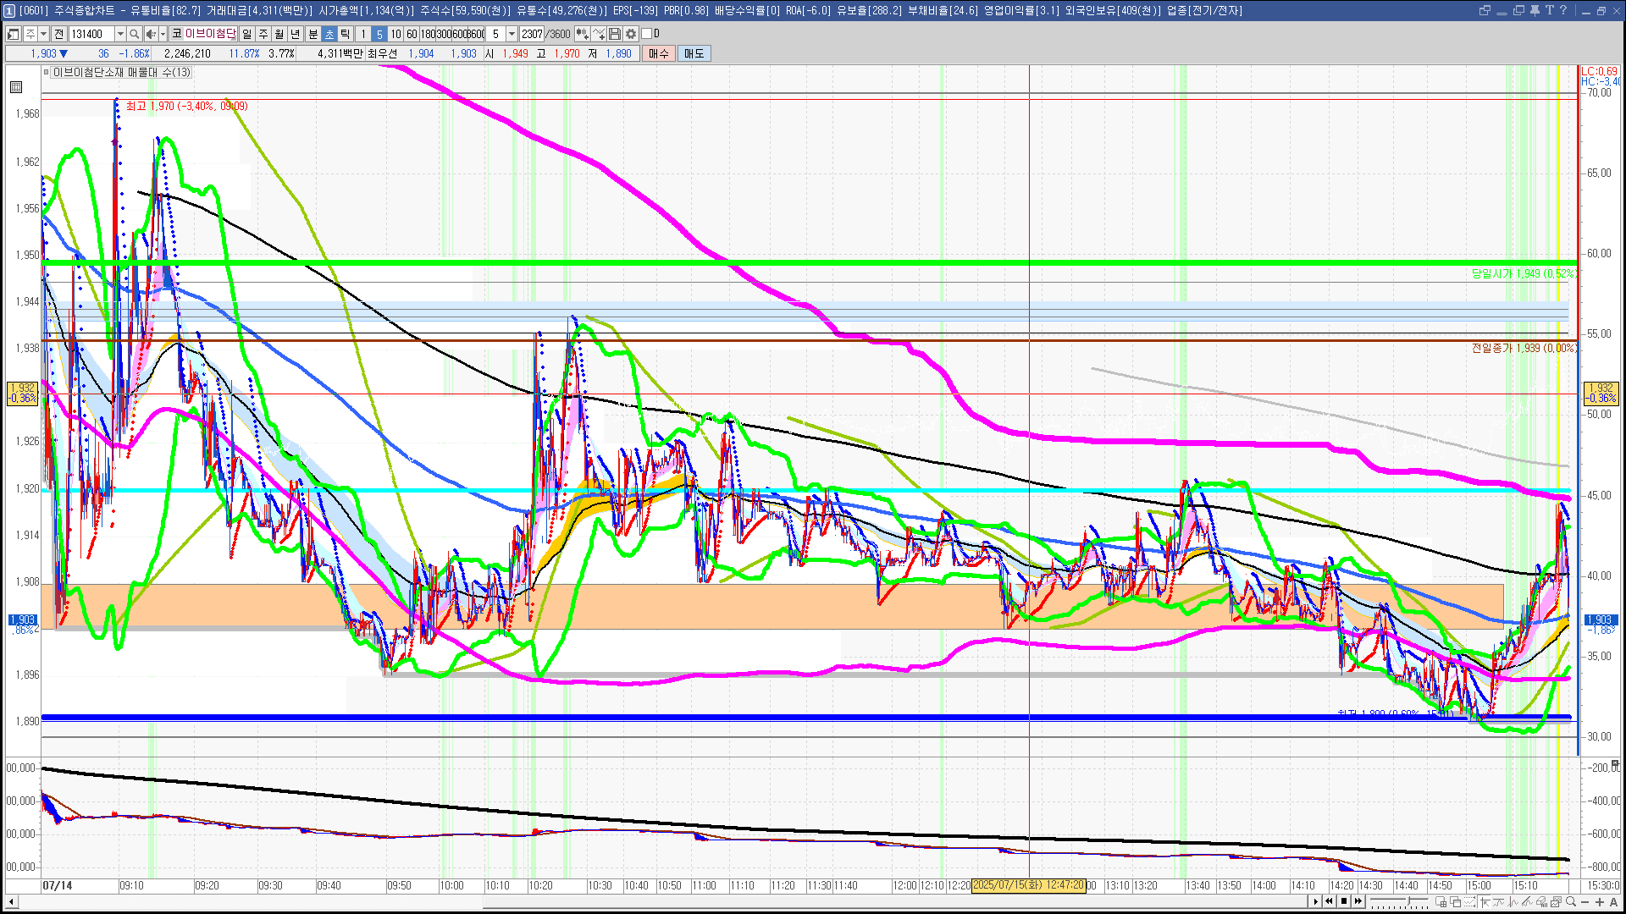Image resolution: width=1626 pixels, height=914 pixels.
Task: Click the plus zoom-in icon at bottom right
Action: coord(1599,902)
